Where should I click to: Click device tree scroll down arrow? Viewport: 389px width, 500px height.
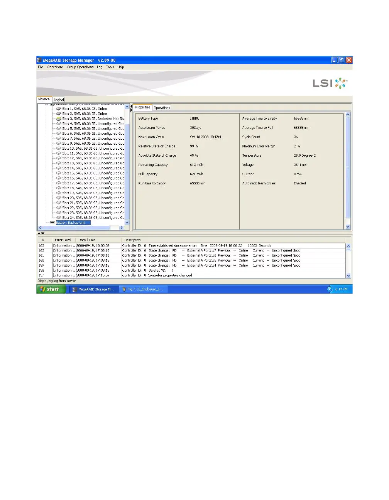tap(127, 223)
